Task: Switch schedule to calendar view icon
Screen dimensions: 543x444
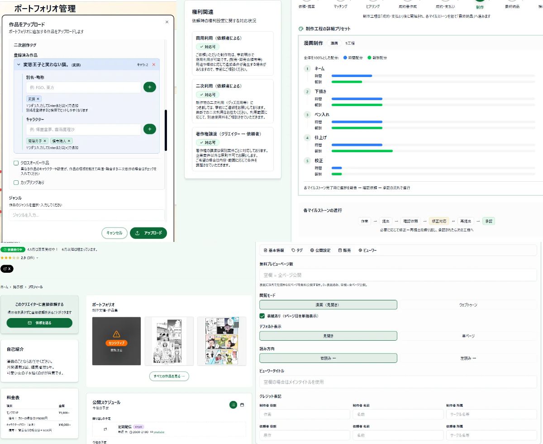Action: click(242, 405)
